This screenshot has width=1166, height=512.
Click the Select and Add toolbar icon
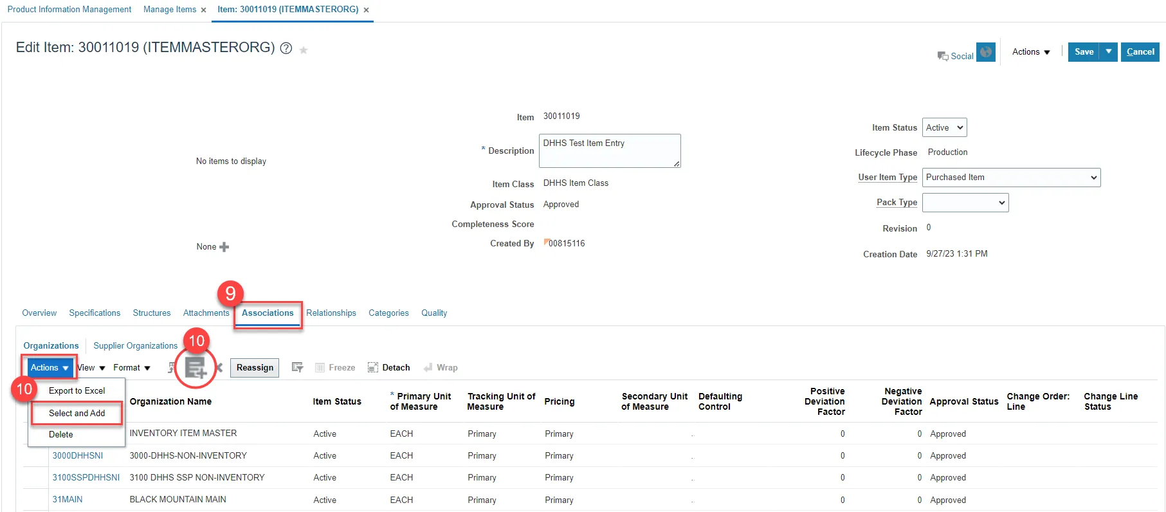click(x=195, y=367)
